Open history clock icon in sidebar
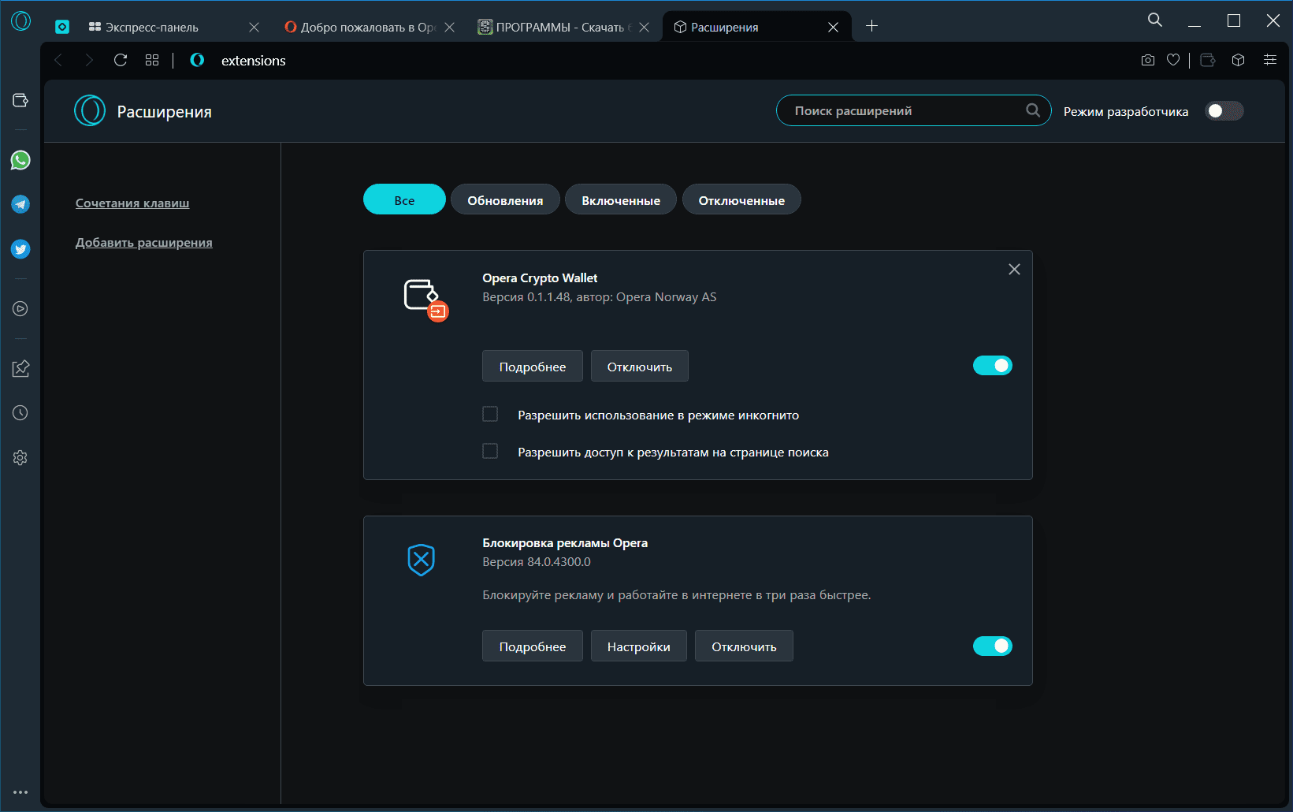Screen dimensions: 1293x812 [20, 412]
